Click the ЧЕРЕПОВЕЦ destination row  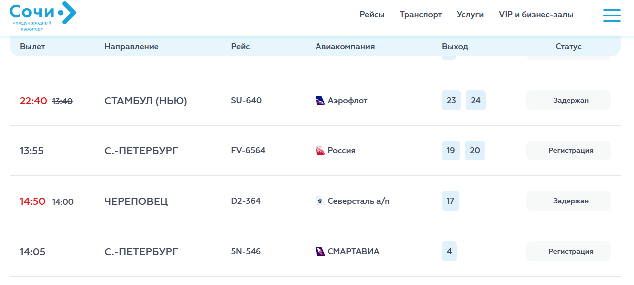[315, 201]
